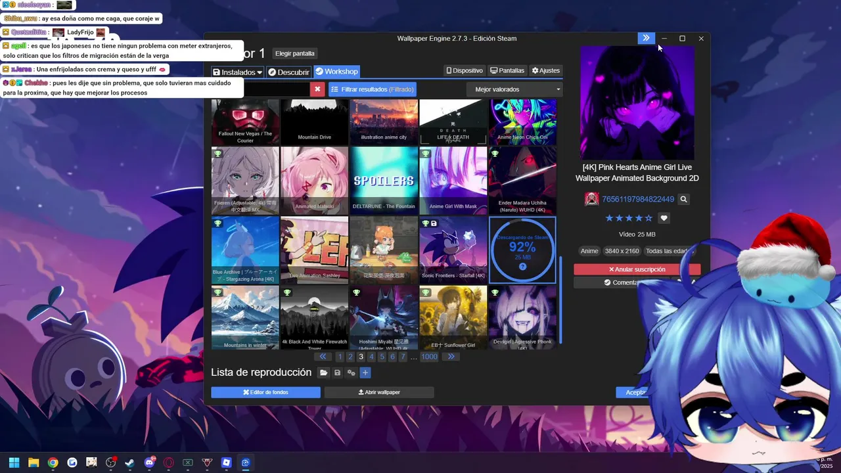This screenshot has height=473, width=841.
Task: Select LIFE & DEATH wallpaper thumbnail
Action: [x=453, y=122]
